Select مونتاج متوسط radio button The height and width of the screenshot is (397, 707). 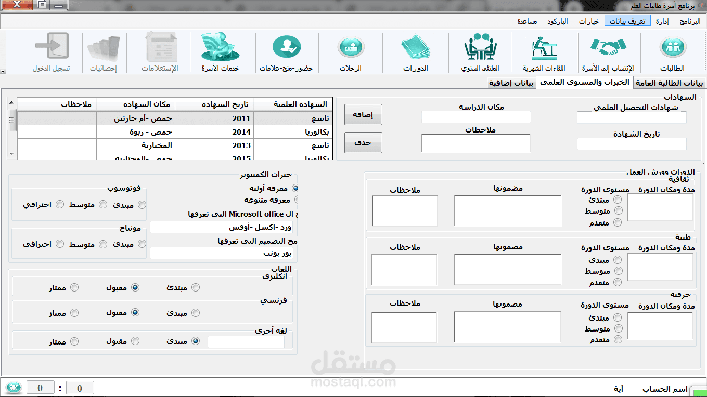103,244
